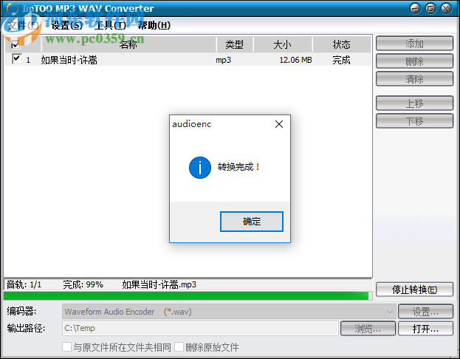Click the mp3 type cell
This screenshot has width=460, height=359.
coord(223,60)
